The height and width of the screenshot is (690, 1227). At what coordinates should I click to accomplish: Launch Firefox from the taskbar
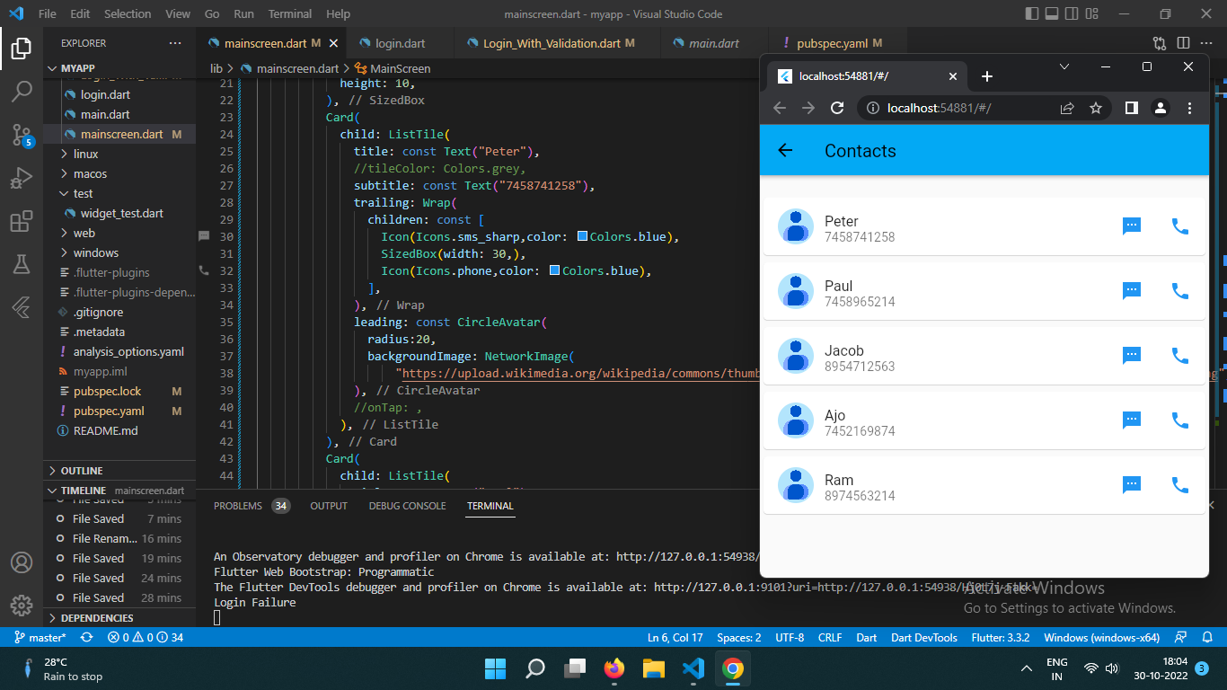[614, 668]
